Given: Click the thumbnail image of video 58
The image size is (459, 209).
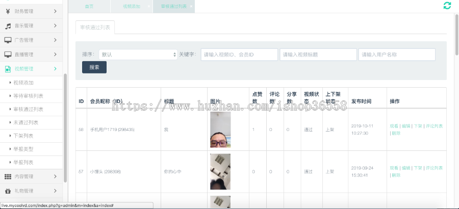Looking at the screenshot, I should coord(220,129).
